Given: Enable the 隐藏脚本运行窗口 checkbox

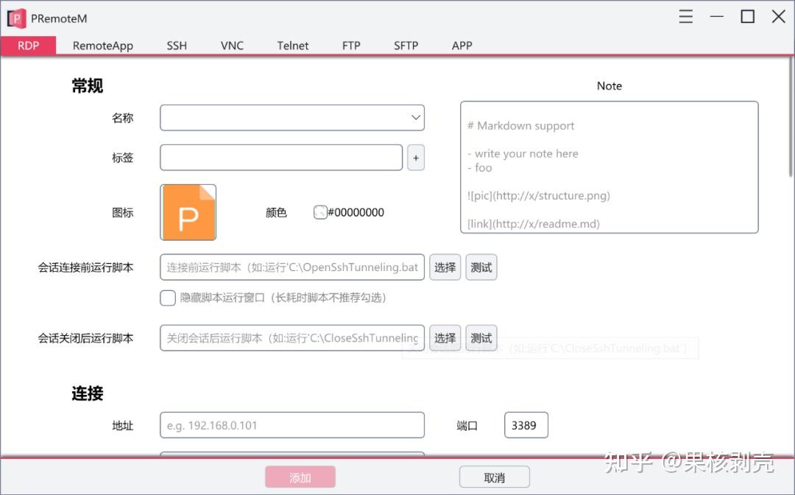Looking at the screenshot, I should tap(167, 298).
